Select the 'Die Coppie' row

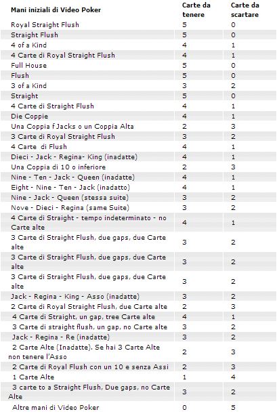[x=138, y=117]
